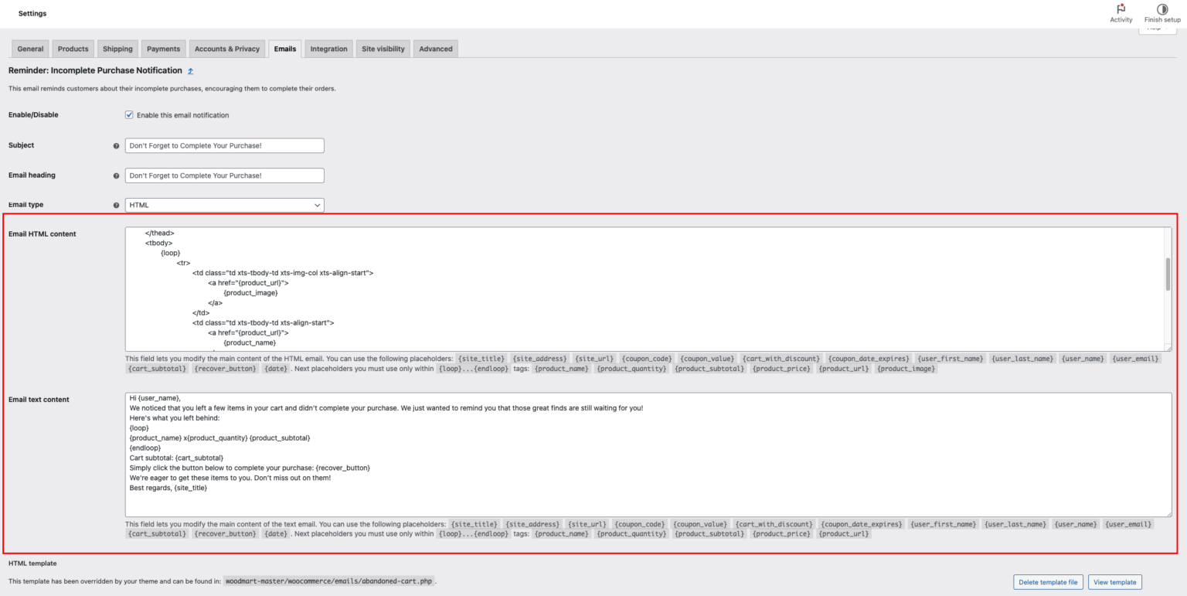This screenshot has height=596, width=1187.
Task: Click the resize handle of the text content box
Action: 1168,513
